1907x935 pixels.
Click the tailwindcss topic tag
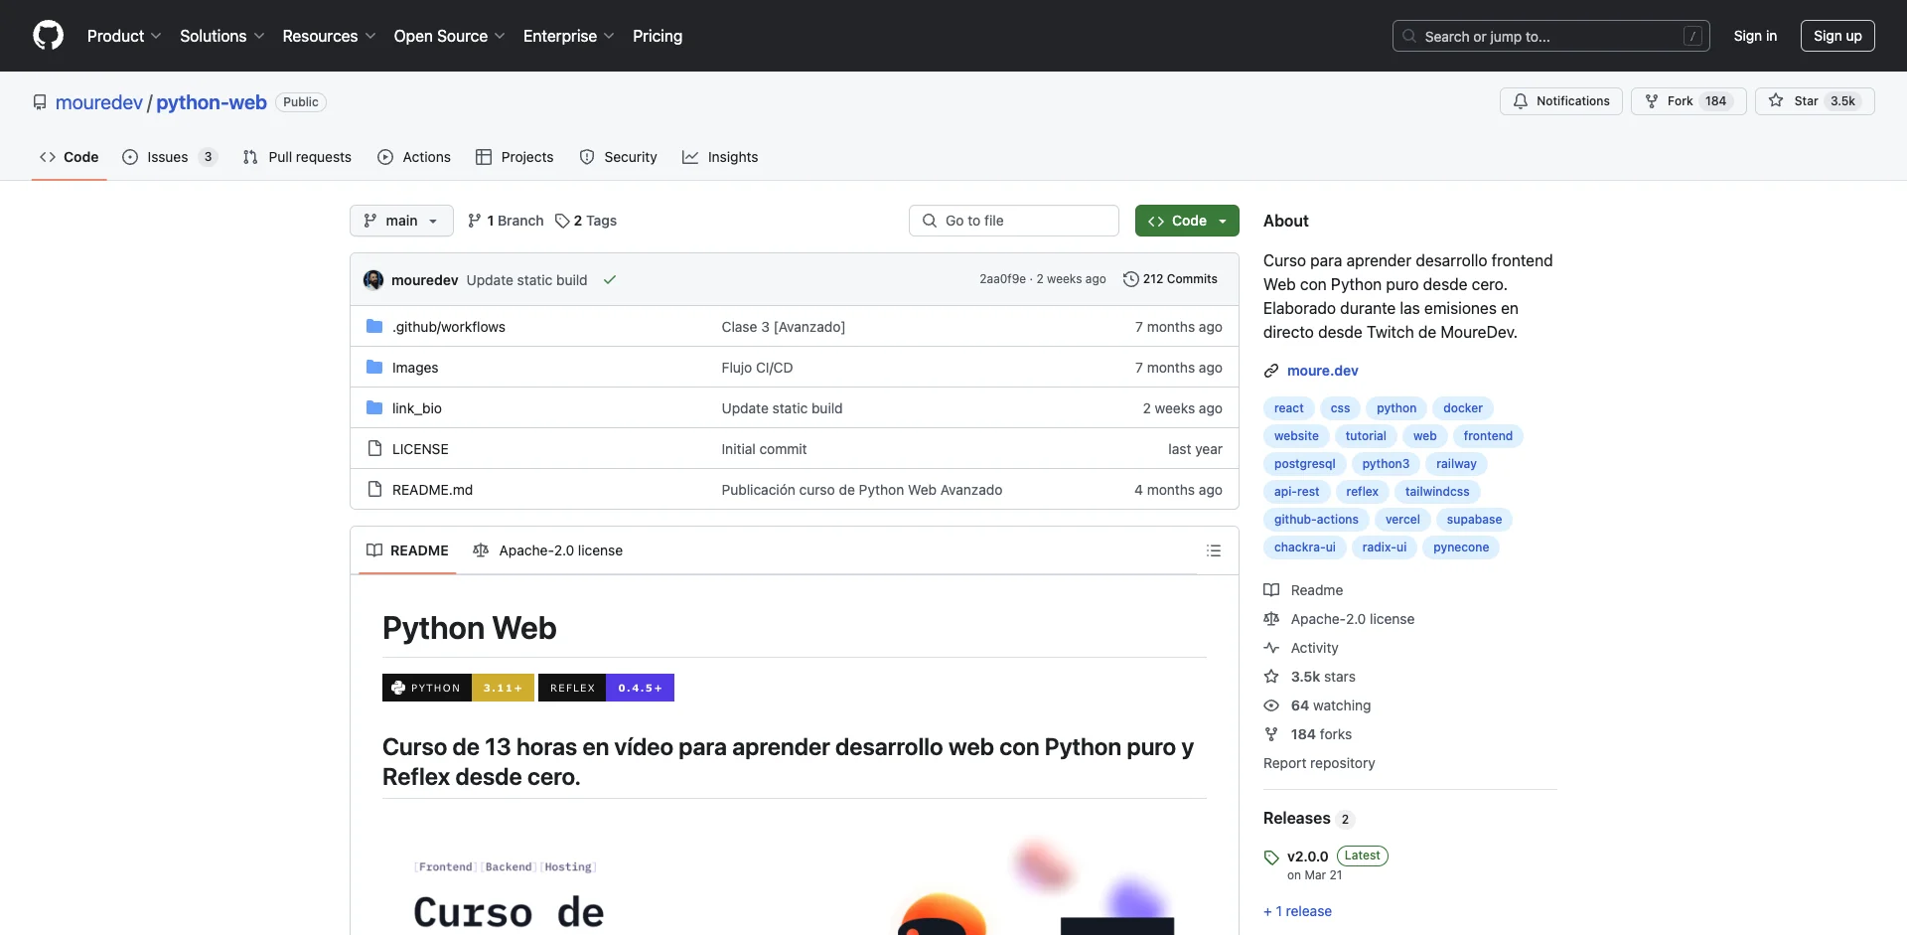point(1437,492)
